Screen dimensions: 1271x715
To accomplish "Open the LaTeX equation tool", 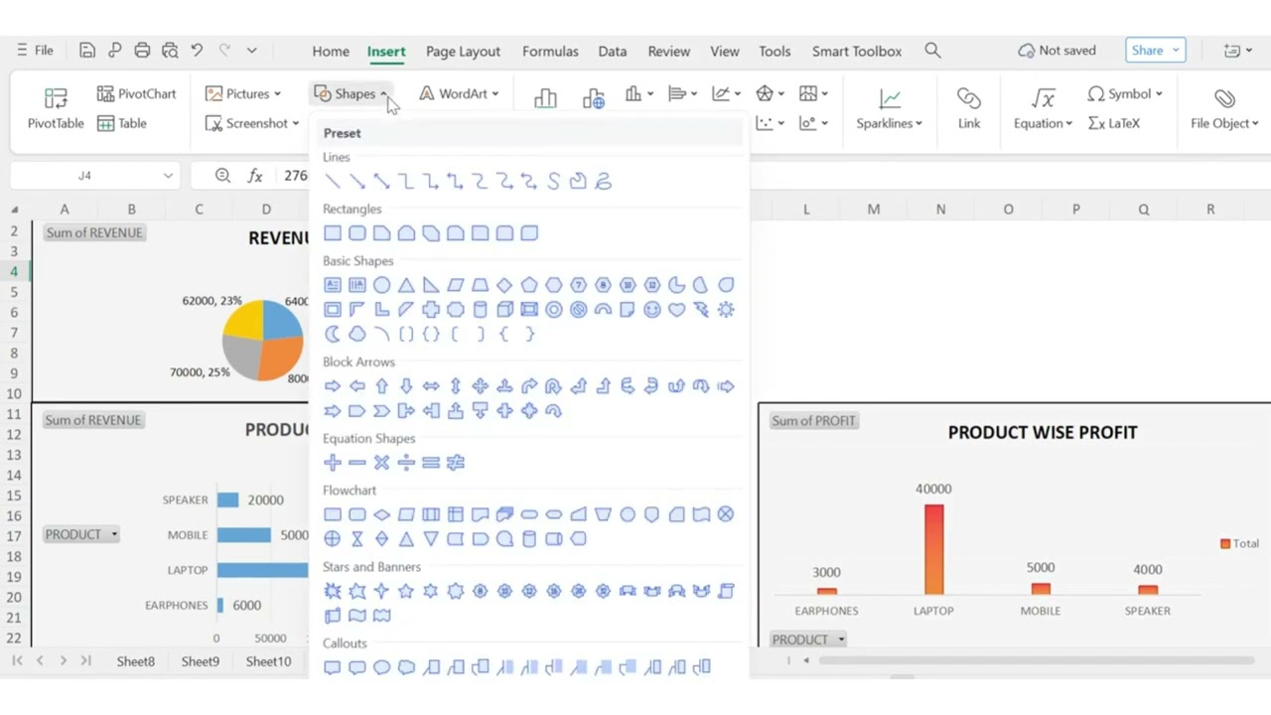I will point(1114,123).
